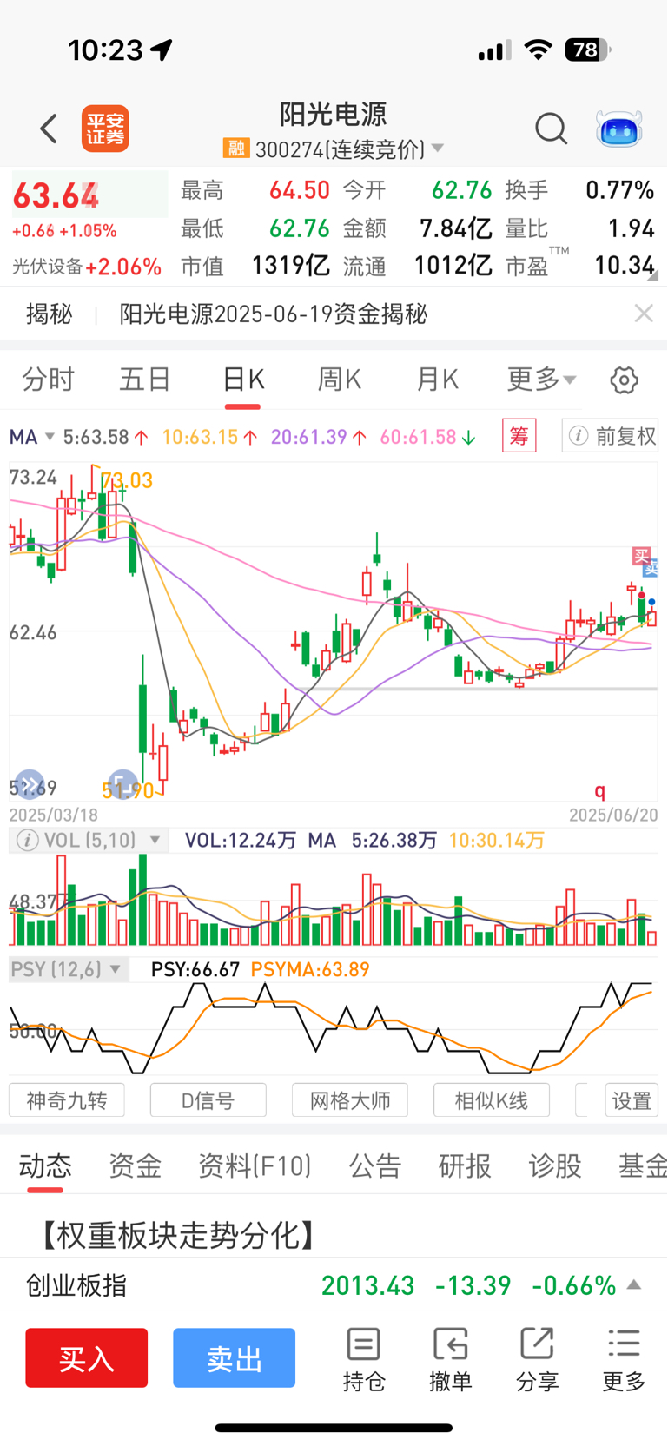Tap the red 买入 button
The image size is (668, 1446).
coord(87,1357)
